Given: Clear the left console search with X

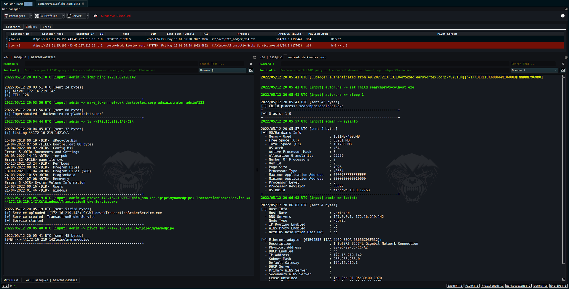Looking at the screenshot, I should pos(251,64).
